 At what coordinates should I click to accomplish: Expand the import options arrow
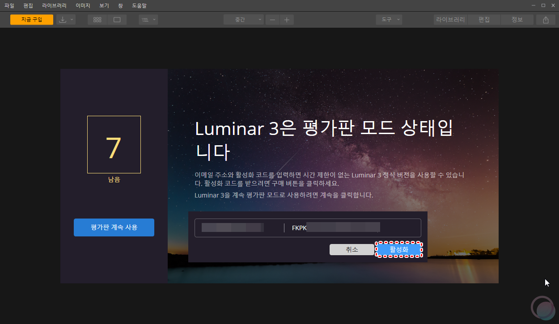(72, 20)
